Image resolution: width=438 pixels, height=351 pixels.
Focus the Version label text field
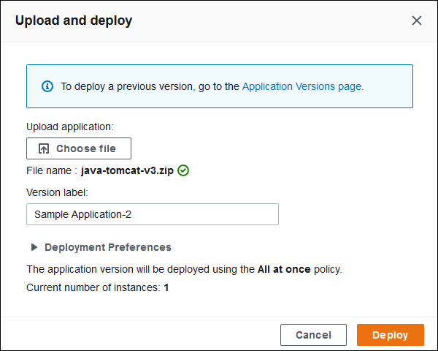[152, 214]
